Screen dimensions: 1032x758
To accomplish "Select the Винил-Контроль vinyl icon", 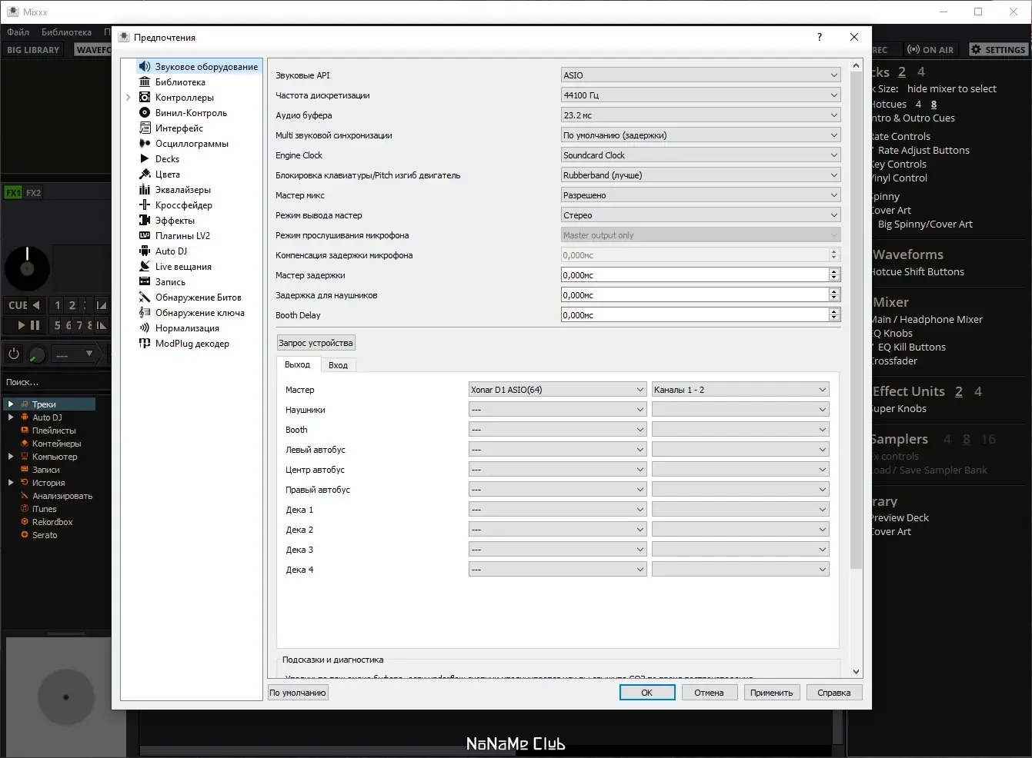I will [144, 113].
